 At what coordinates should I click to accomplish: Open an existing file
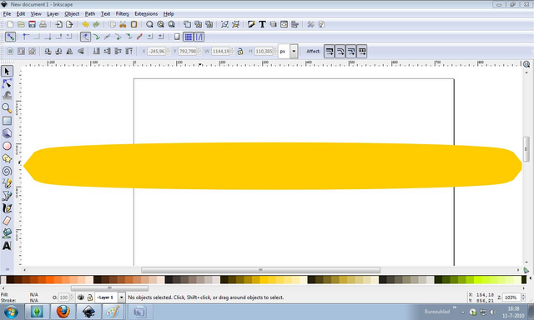coord(21,24)
